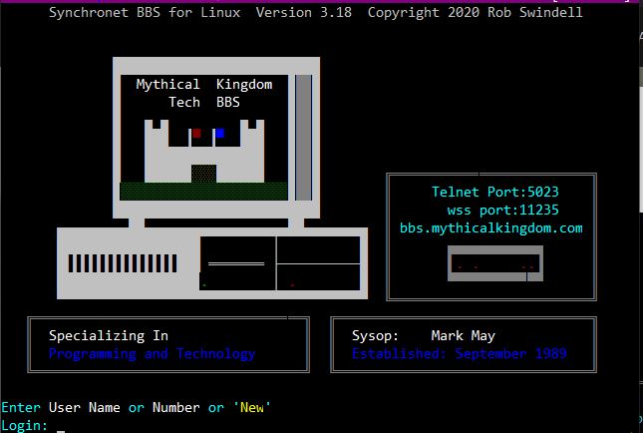
Task: Click the 'Login:' label
Action: click(25, 426)
